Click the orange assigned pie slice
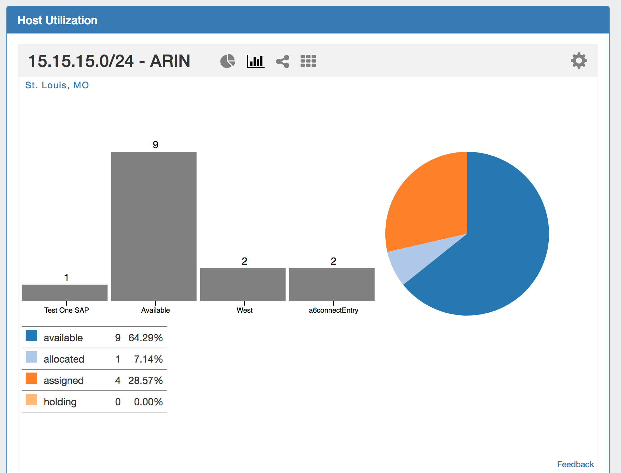Image resolution: width=621 pixels, height=473 pixels. click(431, 207)
